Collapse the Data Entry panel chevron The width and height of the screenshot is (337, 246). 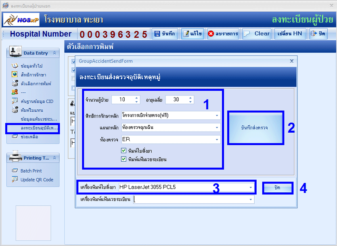pos(54,53)
